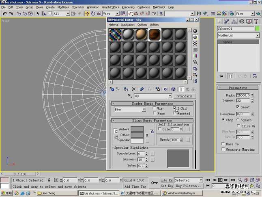This screenshot has width=262, height=197.
Task: Open the Modify command panel tab
Action: [x=227, y=21]
